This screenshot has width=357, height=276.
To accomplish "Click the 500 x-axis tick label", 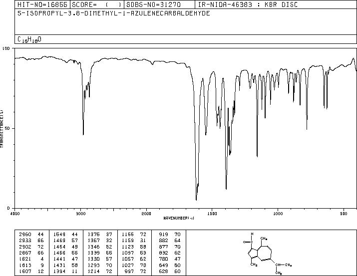I will coord(344,214).
